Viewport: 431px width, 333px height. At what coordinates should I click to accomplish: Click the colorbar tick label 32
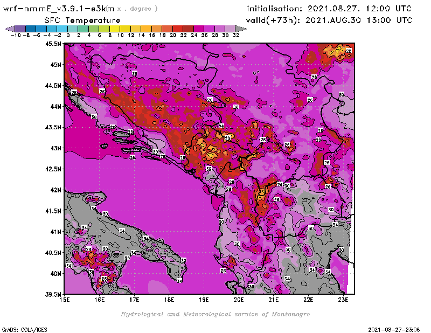(x=236, y=36)
